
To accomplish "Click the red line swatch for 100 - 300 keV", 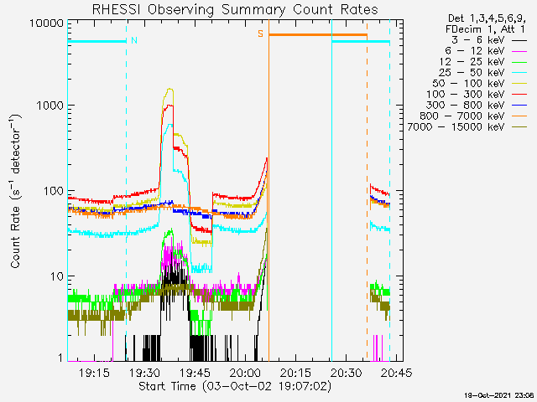I will click(x=519, y=95).
